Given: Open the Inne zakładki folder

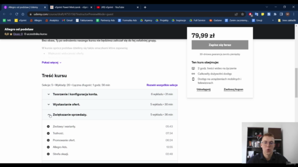Looking at the screenshot, I should [287, 20].
